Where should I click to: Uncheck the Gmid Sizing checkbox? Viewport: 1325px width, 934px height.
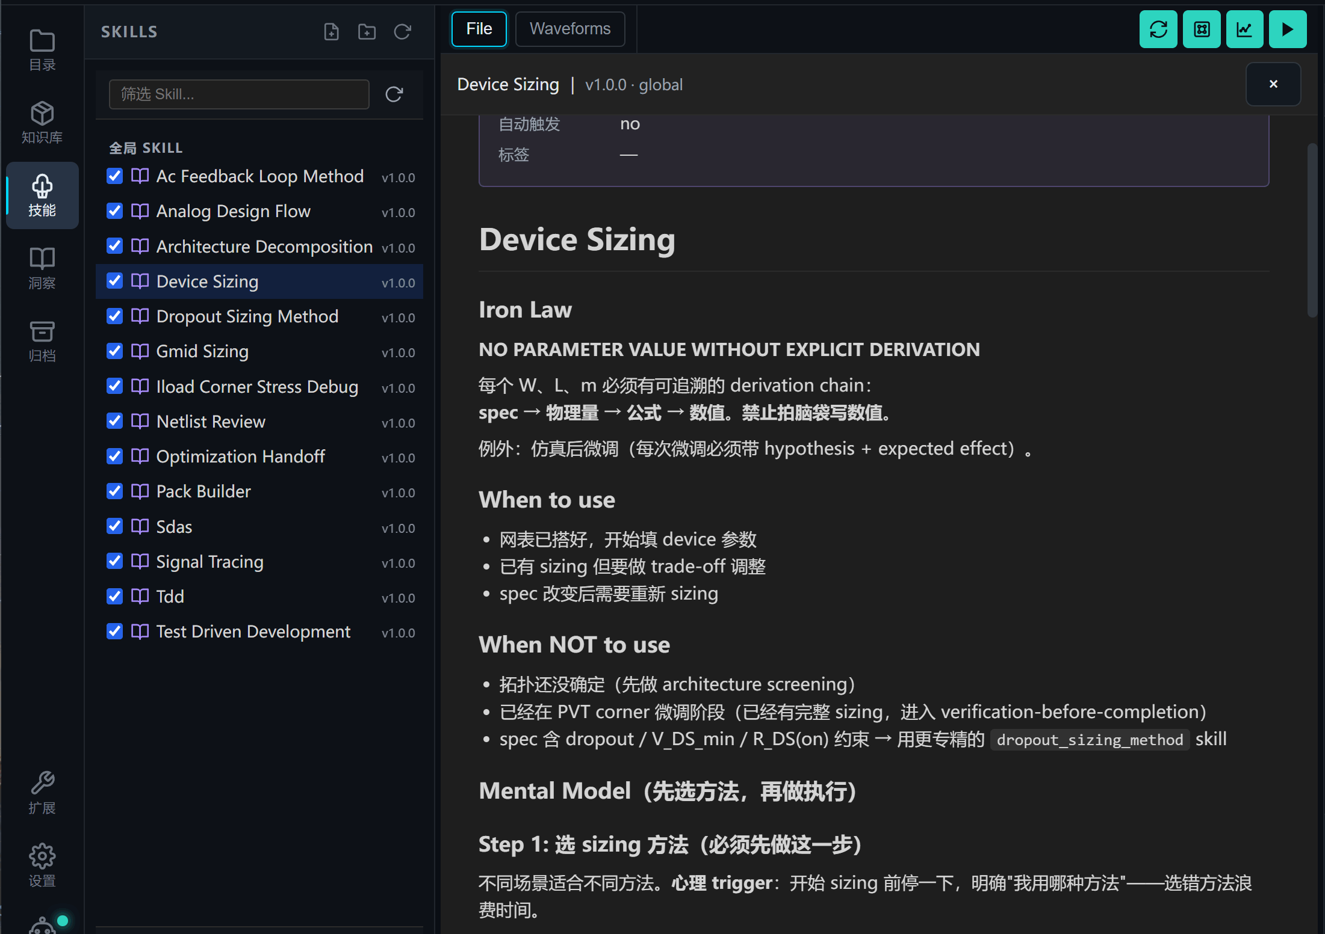pyautogui.click(x=114, y=351)
